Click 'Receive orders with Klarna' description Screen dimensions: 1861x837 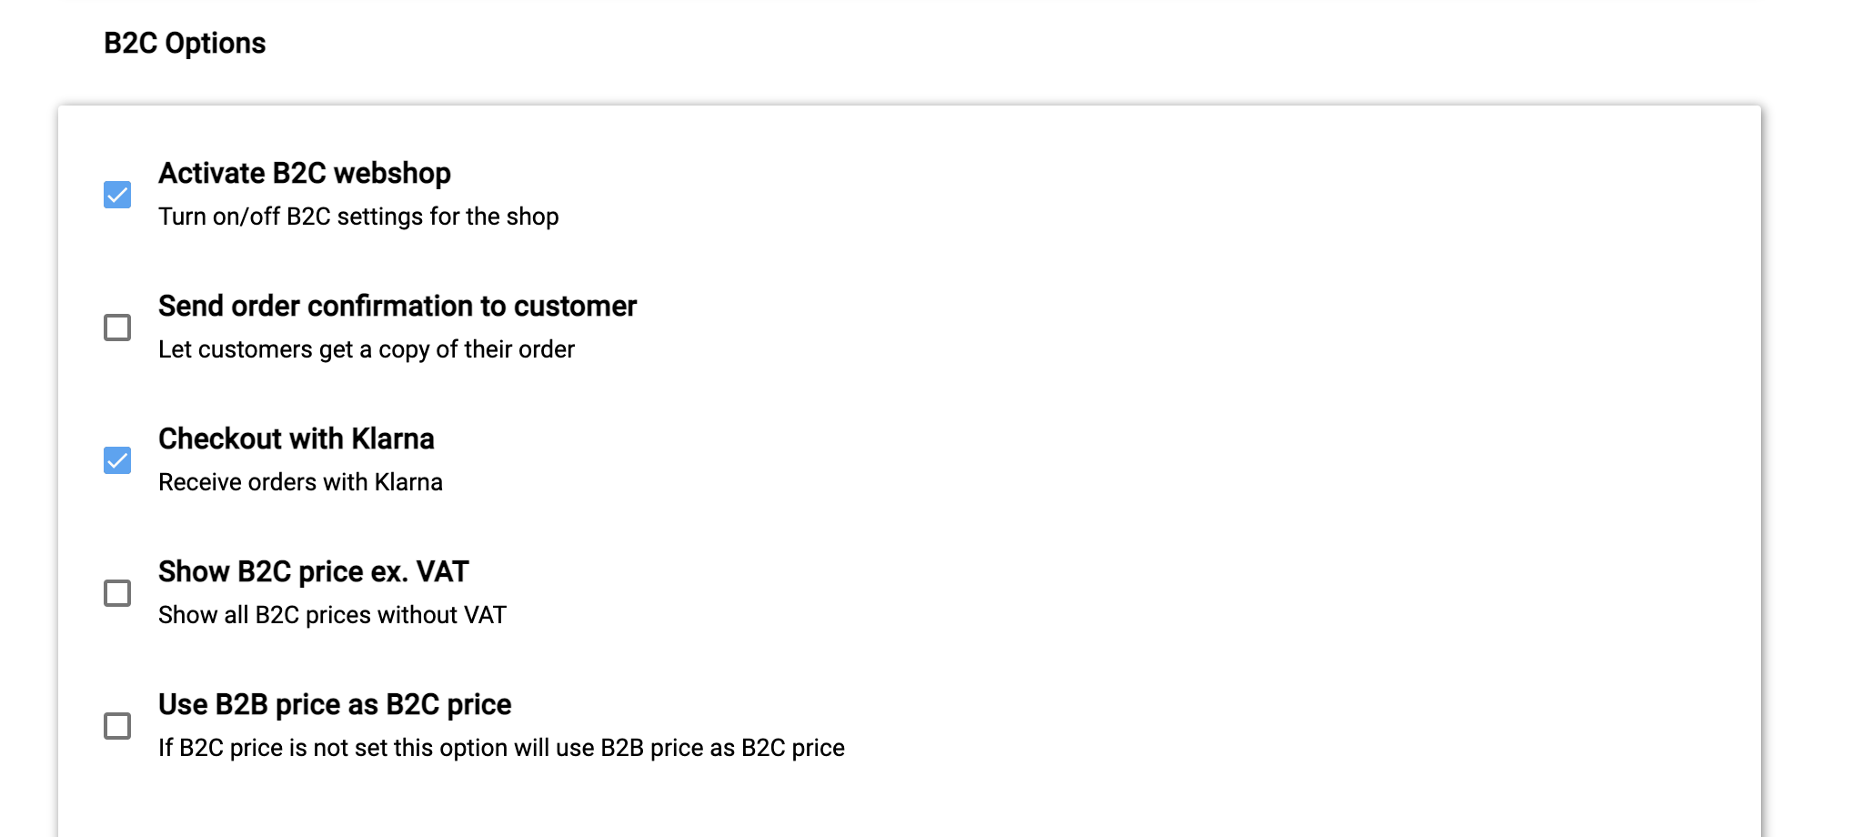pos(300,482)
